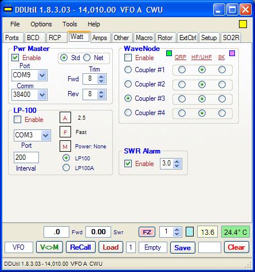Click the DDUtil title bar app icon

[8, 9]
